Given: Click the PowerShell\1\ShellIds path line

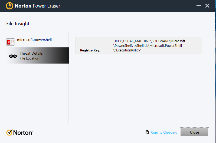Looking at the screenshot, I should click(x=148, y=46).
